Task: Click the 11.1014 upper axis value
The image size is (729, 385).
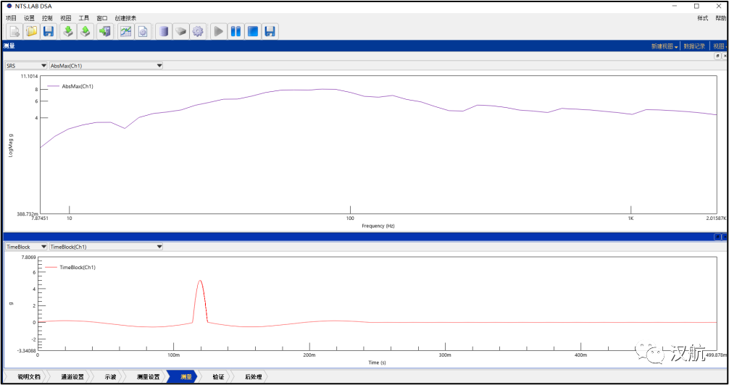Action: click(29, 76)
